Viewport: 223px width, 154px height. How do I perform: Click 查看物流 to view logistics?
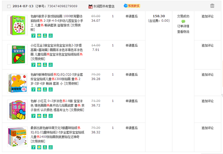(x=183, y=32)
